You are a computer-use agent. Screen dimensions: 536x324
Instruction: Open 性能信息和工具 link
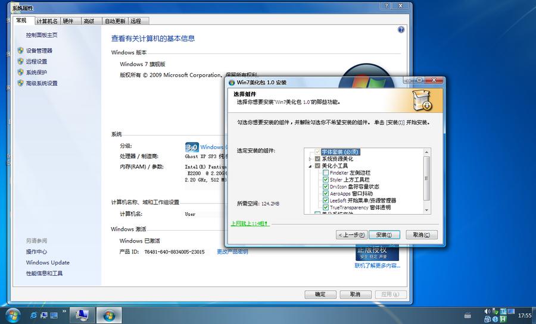coord(45,273)
